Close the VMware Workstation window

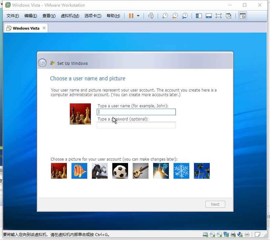click(x=260, y=5)
